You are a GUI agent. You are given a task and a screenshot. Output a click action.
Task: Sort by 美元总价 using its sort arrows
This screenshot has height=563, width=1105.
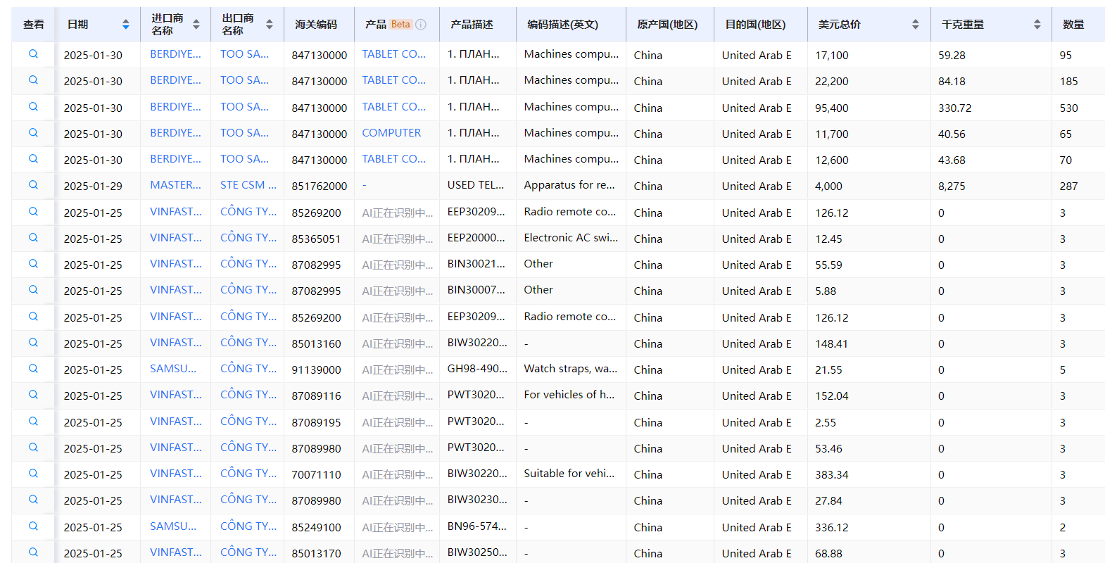[915, 25]
